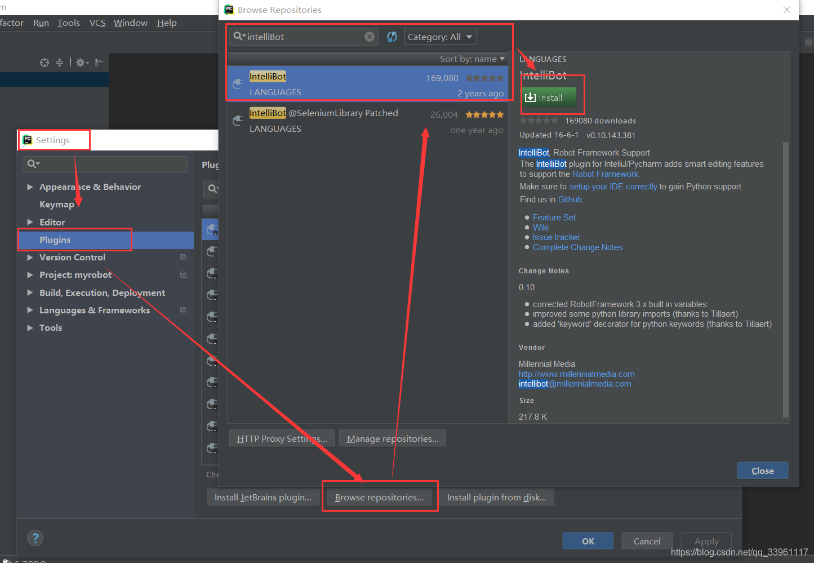Screen dimensions: 814x563
Task: Expand the Languages & Frameworks node
Action: tap(30, 311)
